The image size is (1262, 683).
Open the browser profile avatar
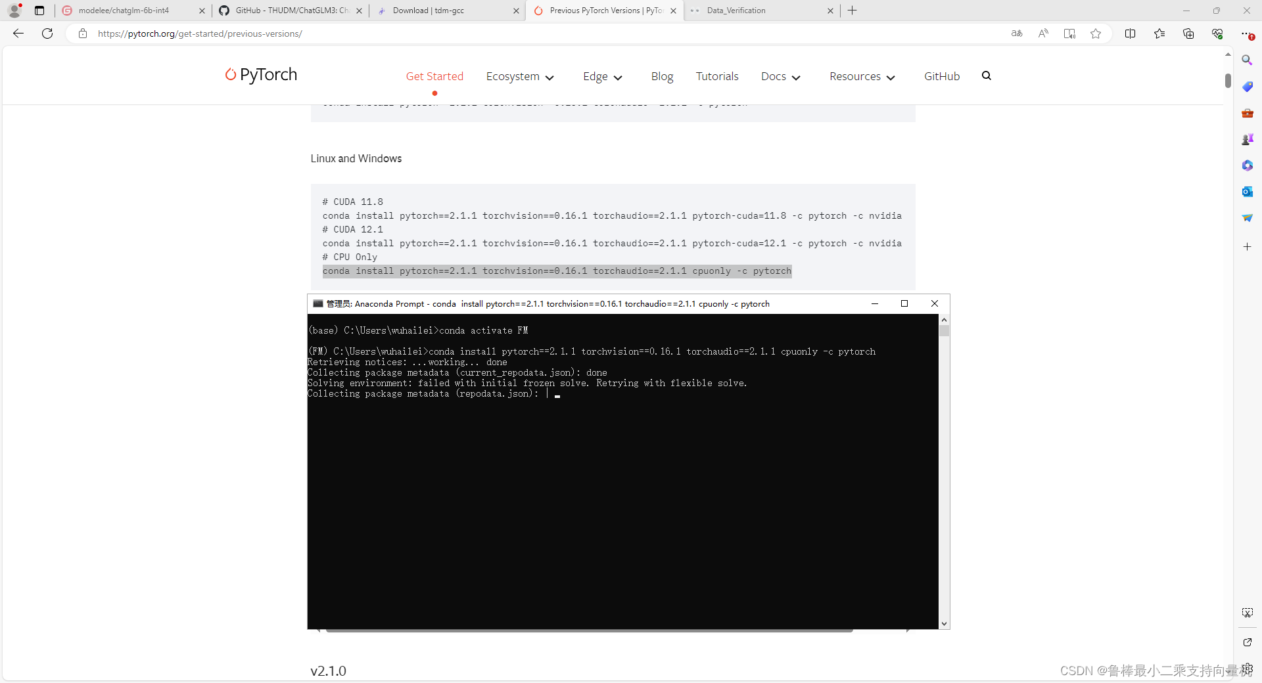pos(14,11)
